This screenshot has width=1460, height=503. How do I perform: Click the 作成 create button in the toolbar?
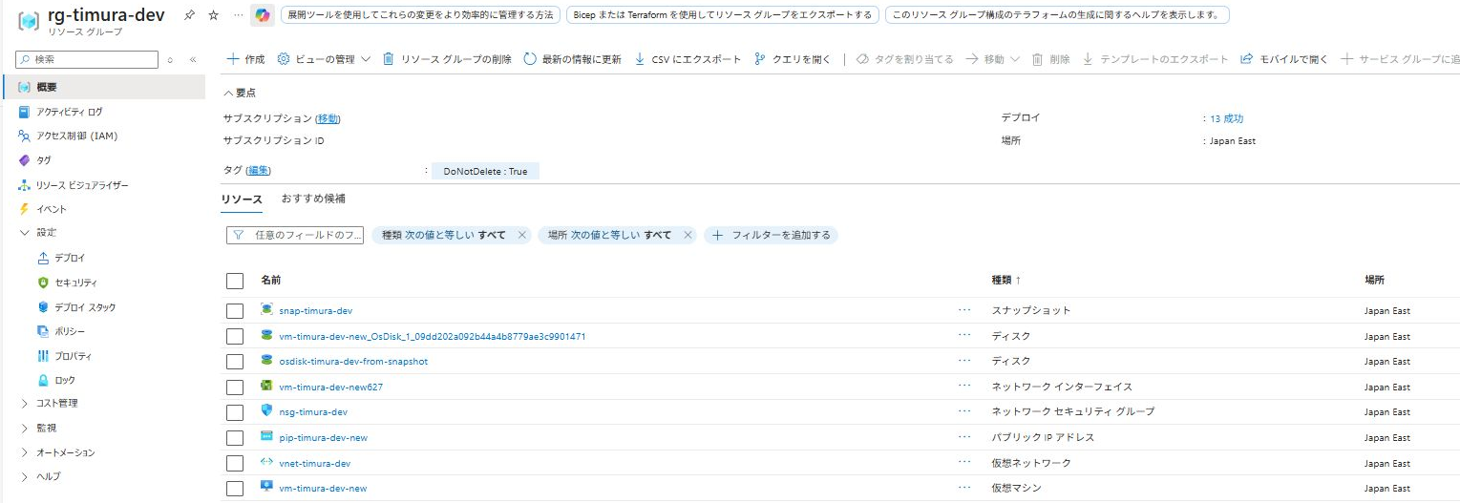click(245, 59)
